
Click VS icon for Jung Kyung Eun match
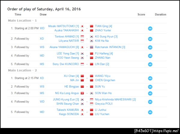pos(150,102)
